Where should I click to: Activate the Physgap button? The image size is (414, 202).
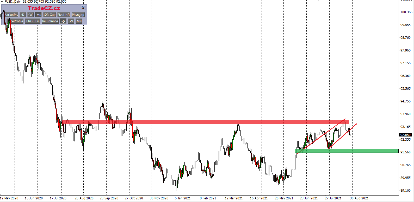click(78, 15)
